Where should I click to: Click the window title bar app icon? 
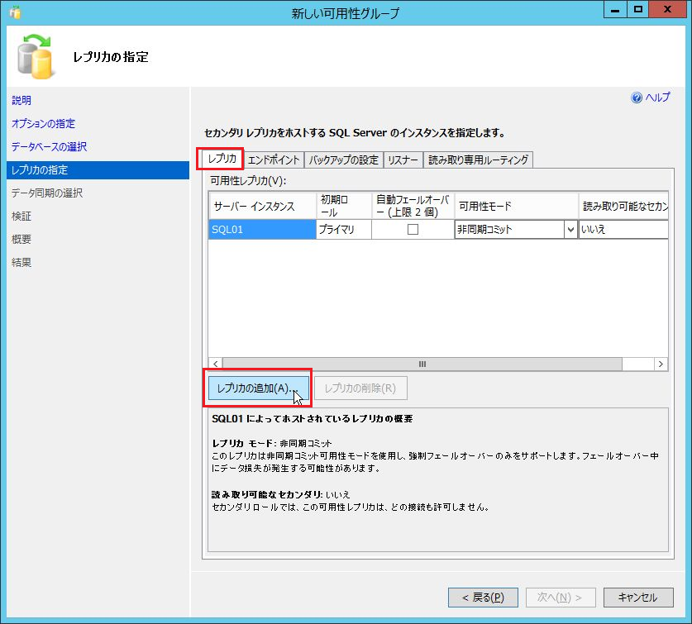coord(14,13)
